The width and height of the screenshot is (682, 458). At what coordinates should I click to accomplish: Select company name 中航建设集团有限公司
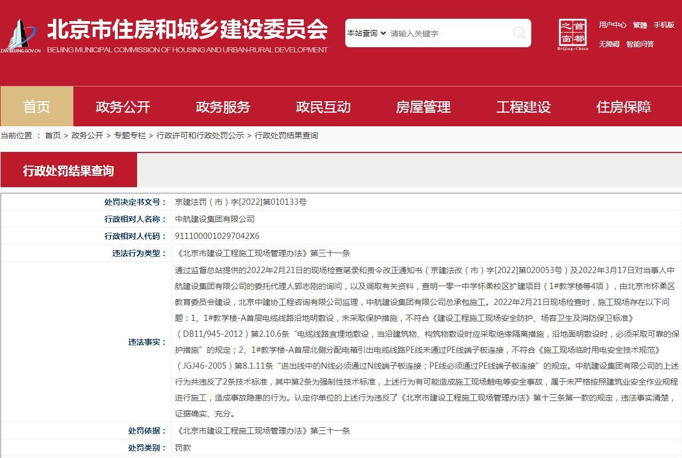click(x=214, y=219)
